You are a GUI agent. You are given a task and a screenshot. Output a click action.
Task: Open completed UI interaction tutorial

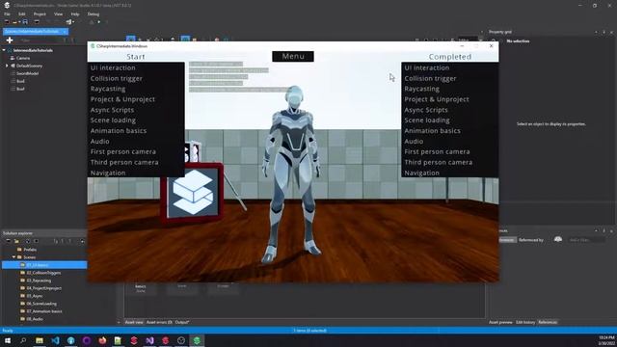427,67
